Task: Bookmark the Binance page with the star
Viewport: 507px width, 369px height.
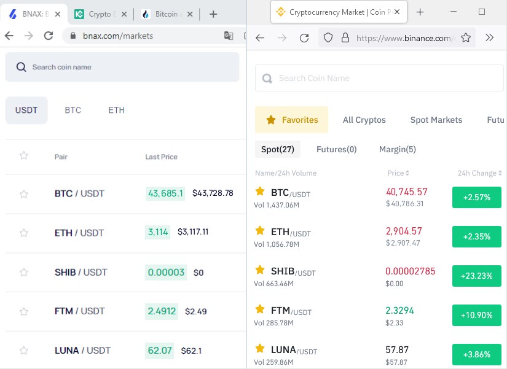Action: tap(466, 38)
